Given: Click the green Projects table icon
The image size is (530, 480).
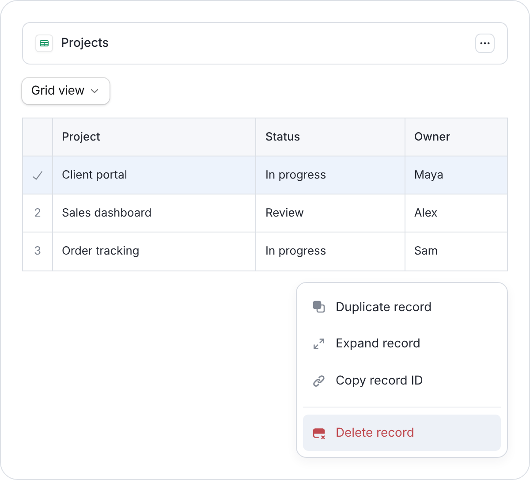Looking at the screenshot, I should (x=44, y=43).
